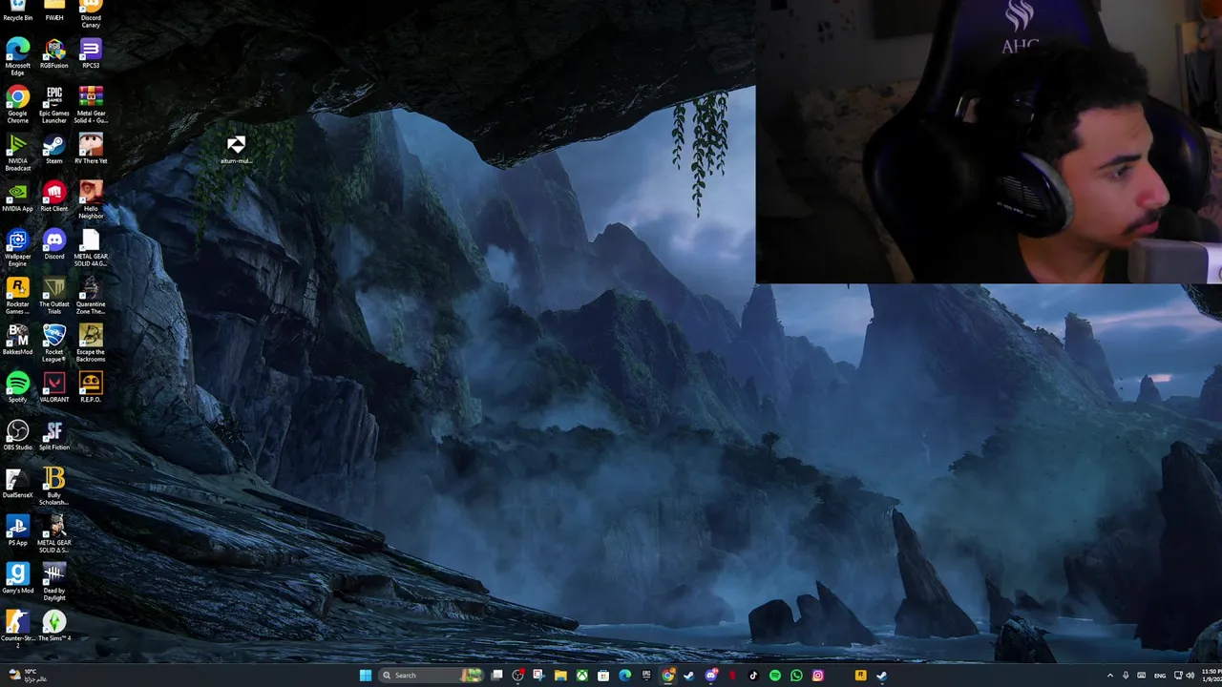Select the Steam desktop shortcut
1222x687 pixels.
click(54, 149)
